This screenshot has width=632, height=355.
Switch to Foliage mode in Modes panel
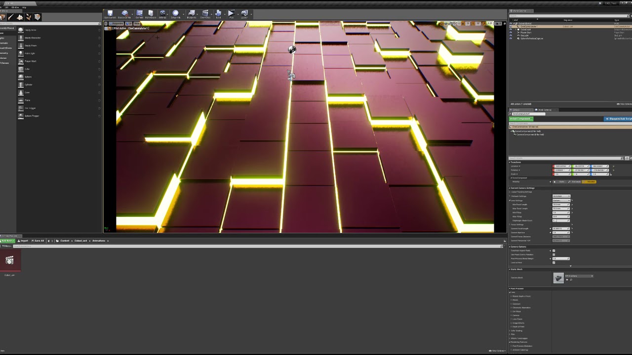[29, 17]
